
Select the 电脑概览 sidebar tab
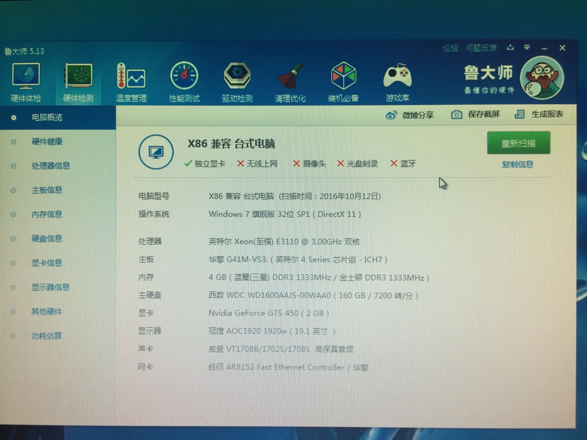pos(58,117)
